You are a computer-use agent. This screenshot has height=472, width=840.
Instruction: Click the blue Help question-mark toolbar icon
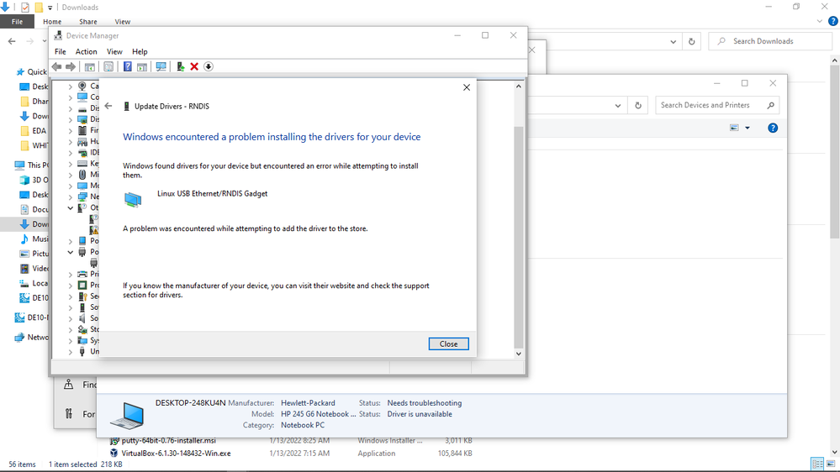[128, 66]
